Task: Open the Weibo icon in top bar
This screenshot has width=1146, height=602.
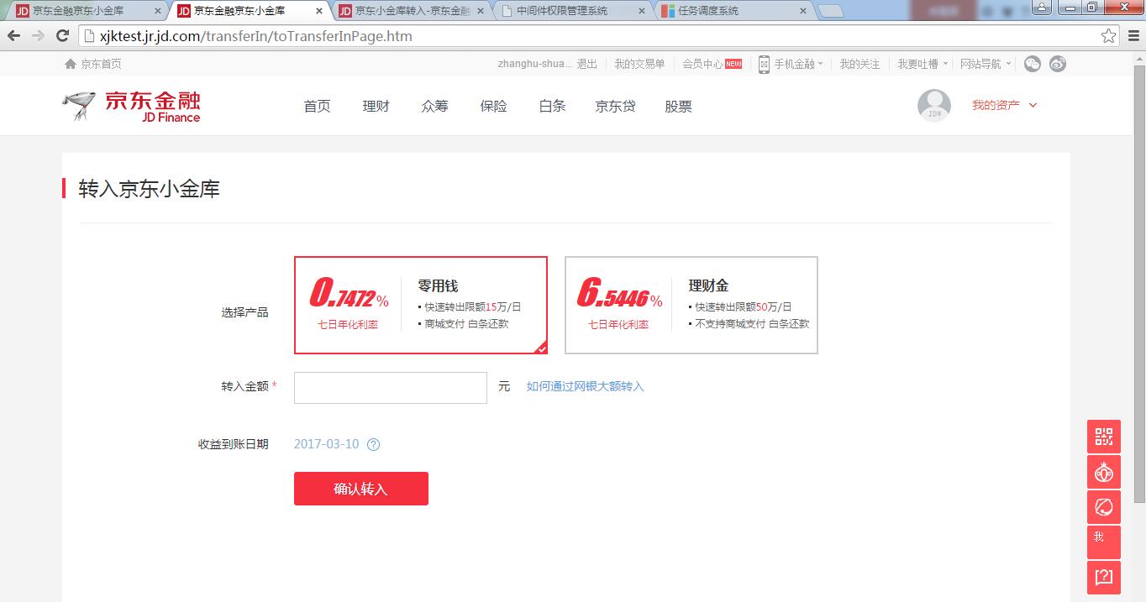Action: [x=1058, y=64]
